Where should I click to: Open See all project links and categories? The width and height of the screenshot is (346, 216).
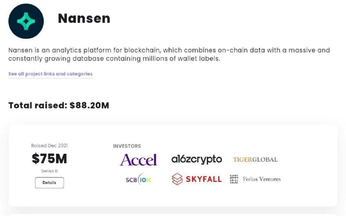coord(50,74)
